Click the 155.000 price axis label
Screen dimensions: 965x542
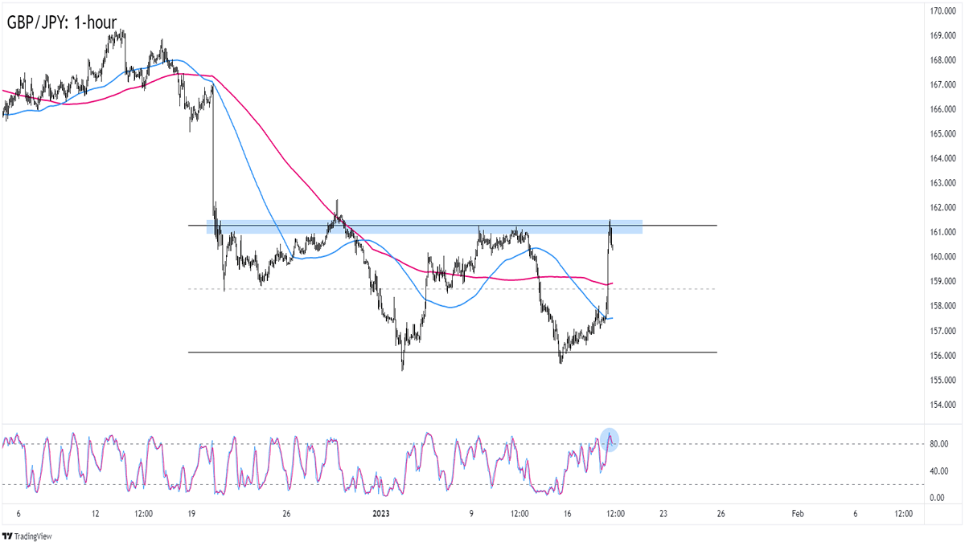coord(942,380)
